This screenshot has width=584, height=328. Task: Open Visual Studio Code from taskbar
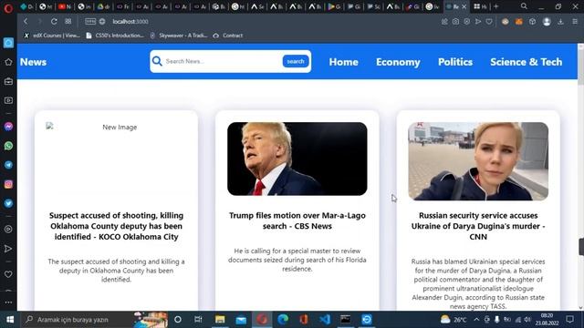(x=325, y=320)
